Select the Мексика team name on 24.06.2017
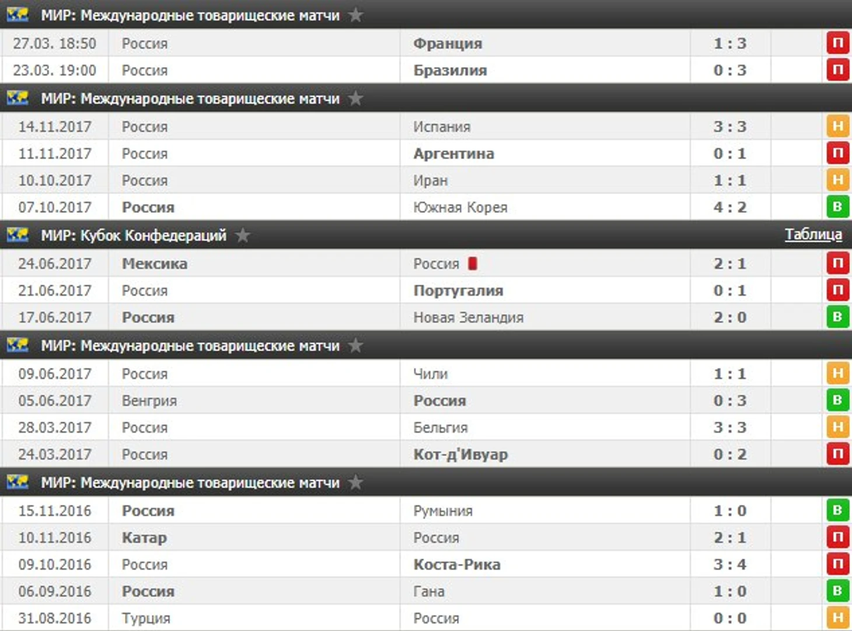The width and height of the screenshot is (852, 631). pos(155,264)
